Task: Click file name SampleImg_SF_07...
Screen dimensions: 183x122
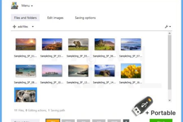Action: tap(131, 56)
